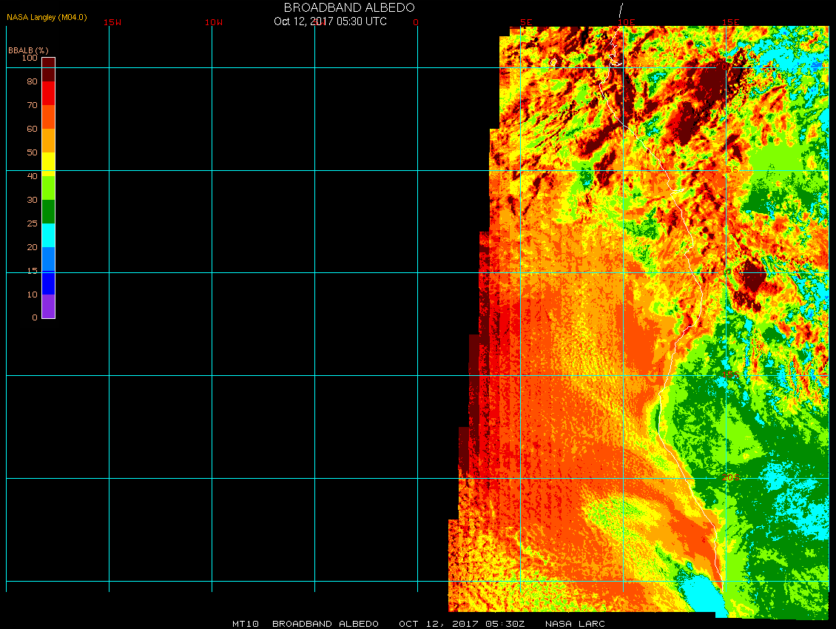Pick the dark green 25–30 legend swatch

[49, 212]
